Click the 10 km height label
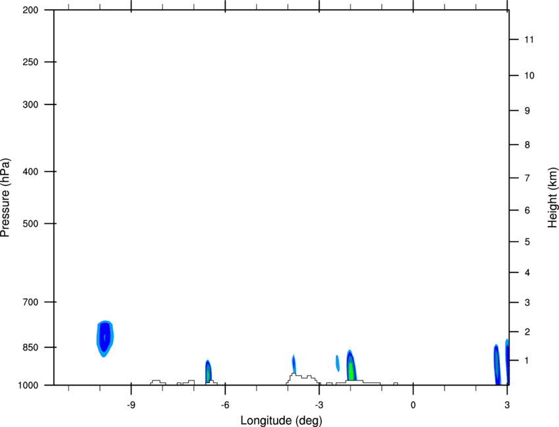The image size is (559, 427). (x=529, y=76)
